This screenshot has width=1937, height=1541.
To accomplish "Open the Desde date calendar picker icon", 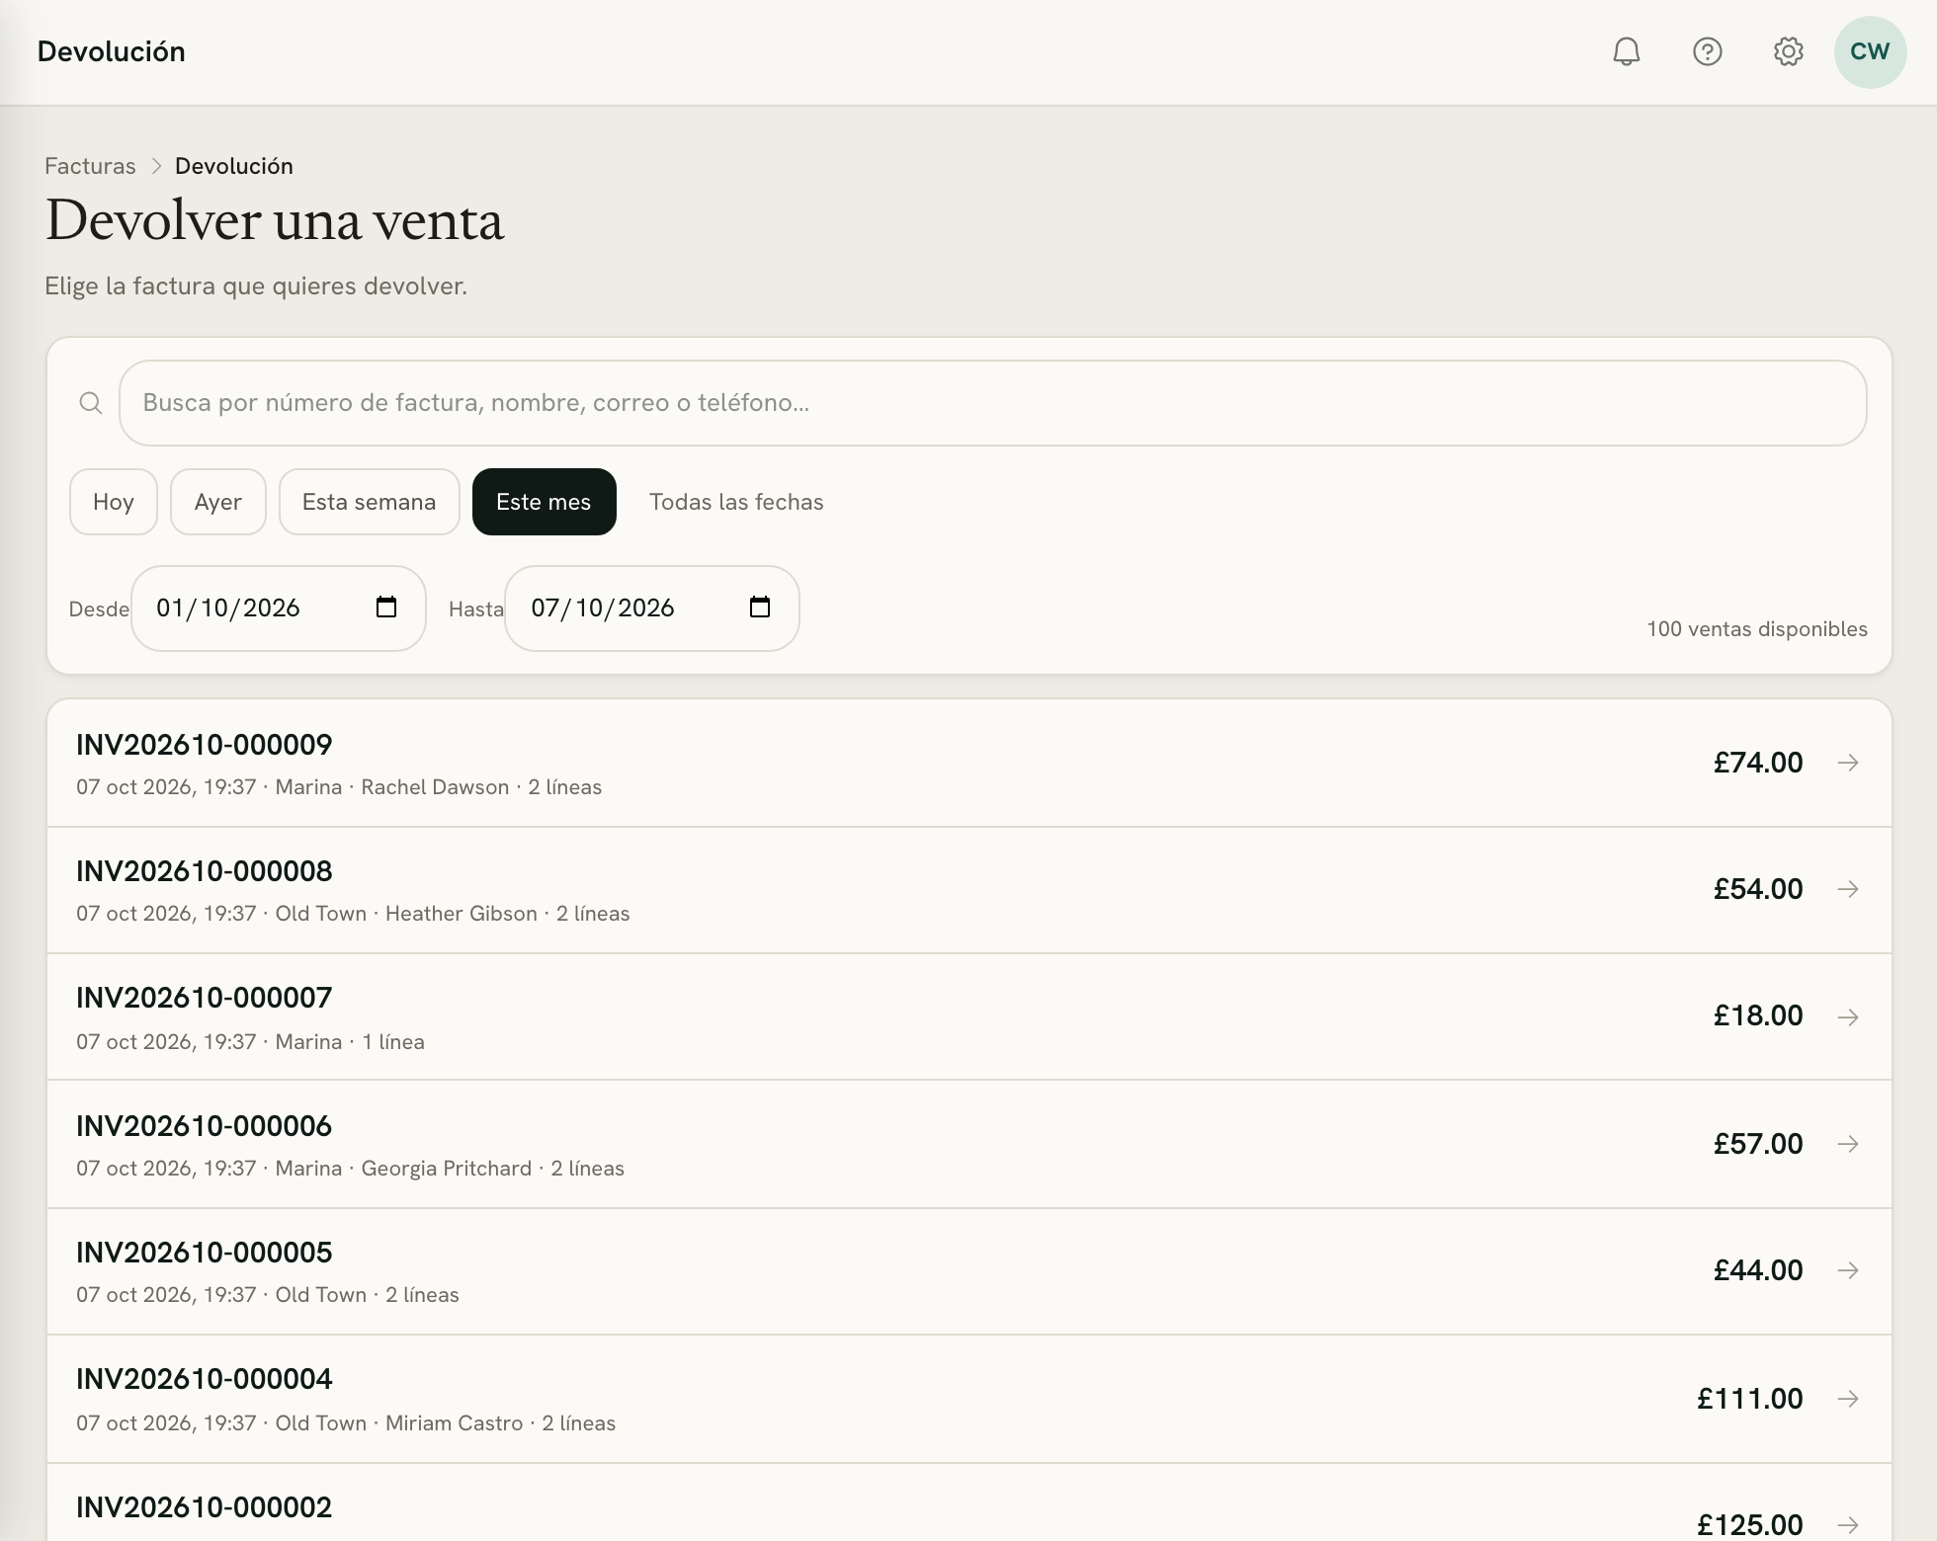I will [386, 607].
